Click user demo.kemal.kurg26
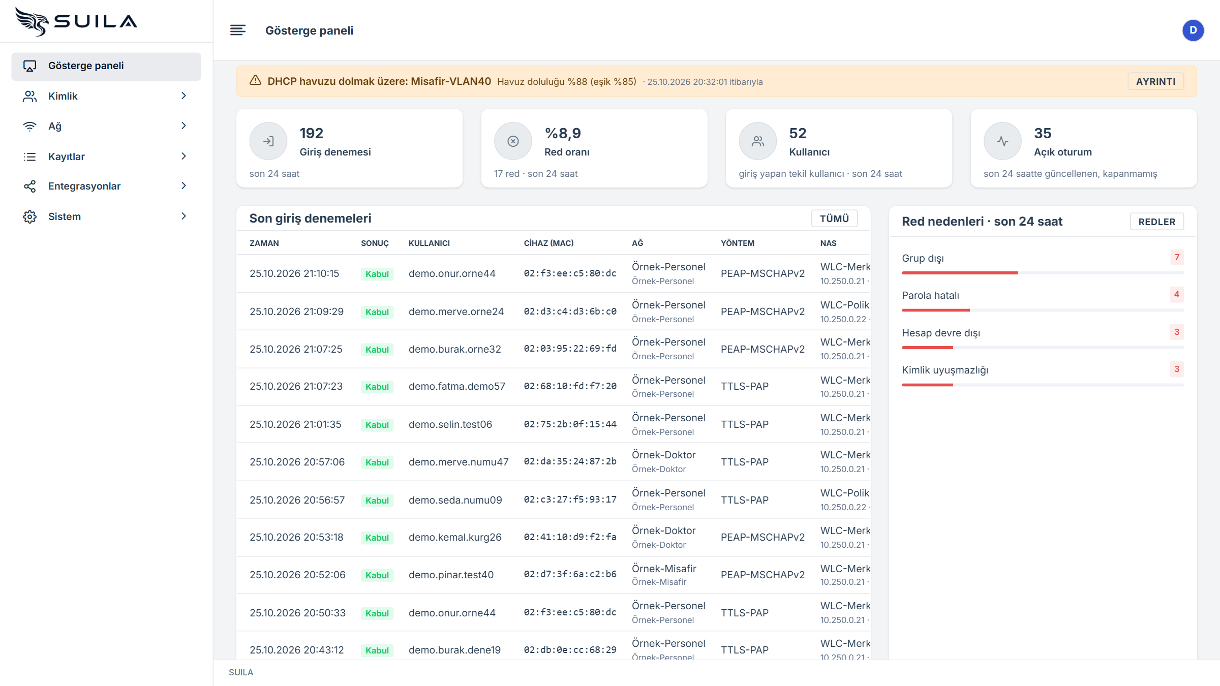 coord(455,537)
